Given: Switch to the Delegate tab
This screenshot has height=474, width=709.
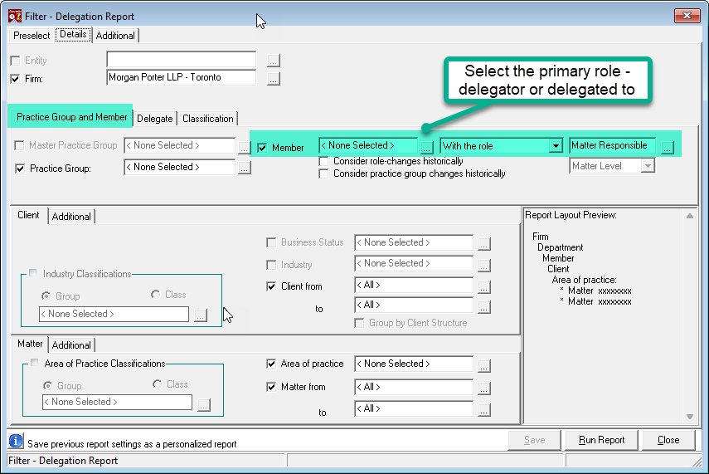Looking at the screenshot, I should 154,119.
